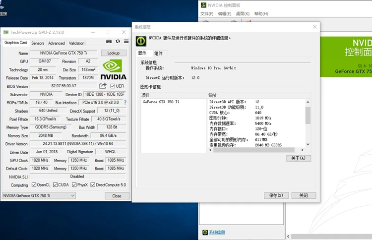This screenshot has height=240, width=372.
Task: Toggle the UEFI checkbox
Action: [113, 86]
